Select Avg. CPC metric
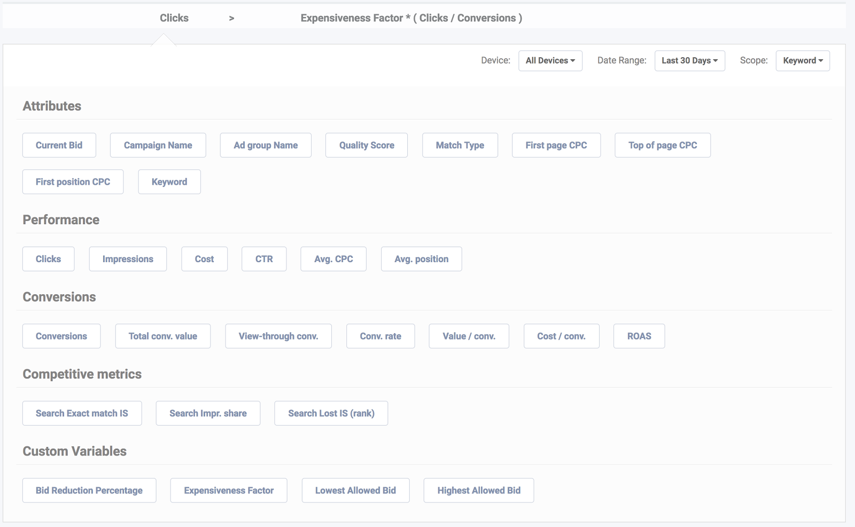The width and height of the screenshot is (855, 527). point(333,259)
